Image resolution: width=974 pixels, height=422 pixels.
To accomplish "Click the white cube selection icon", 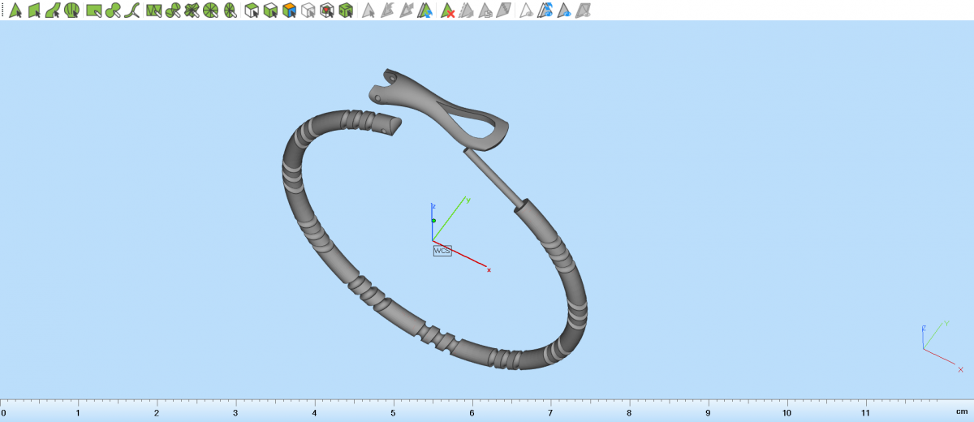I will [252, 11].
